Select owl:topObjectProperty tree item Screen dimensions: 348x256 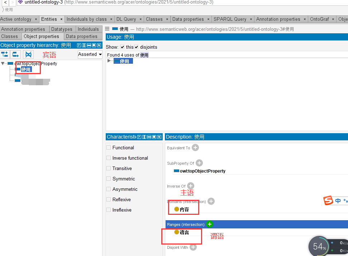pyautogui.click(x=35, y=64)
